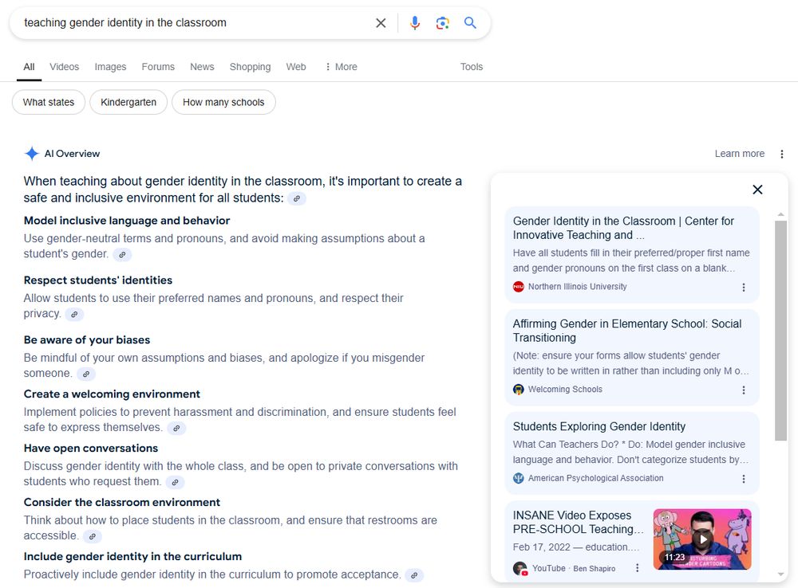Select the Kindergarten suggestion chip
This screenshot has height=588, width=798.
coord(128,102)
